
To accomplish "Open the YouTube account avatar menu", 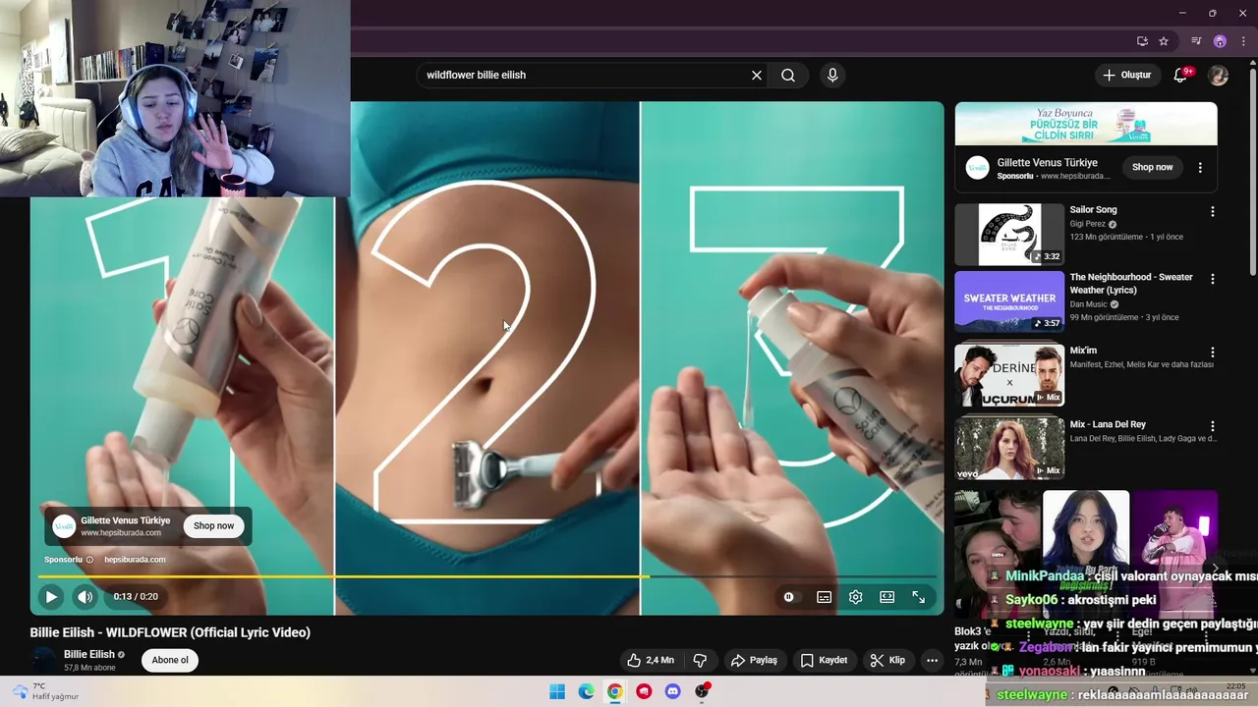I will [1219, 76].
